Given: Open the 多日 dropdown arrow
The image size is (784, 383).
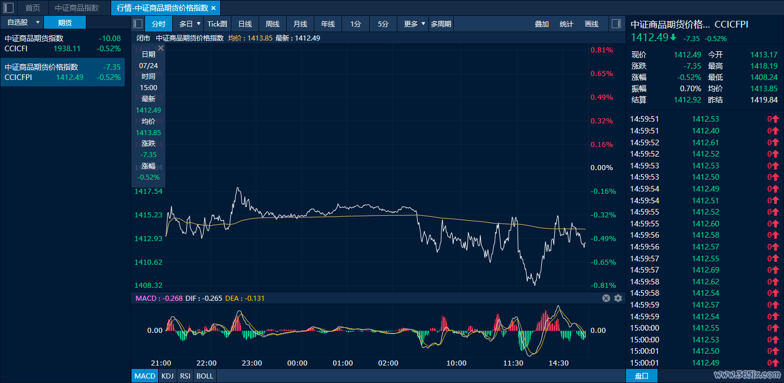Looking at the screenshot, I should [199, 24].
